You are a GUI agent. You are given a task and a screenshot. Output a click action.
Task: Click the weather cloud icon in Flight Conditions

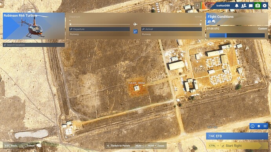pyautogui.click(x=214, y=22)
